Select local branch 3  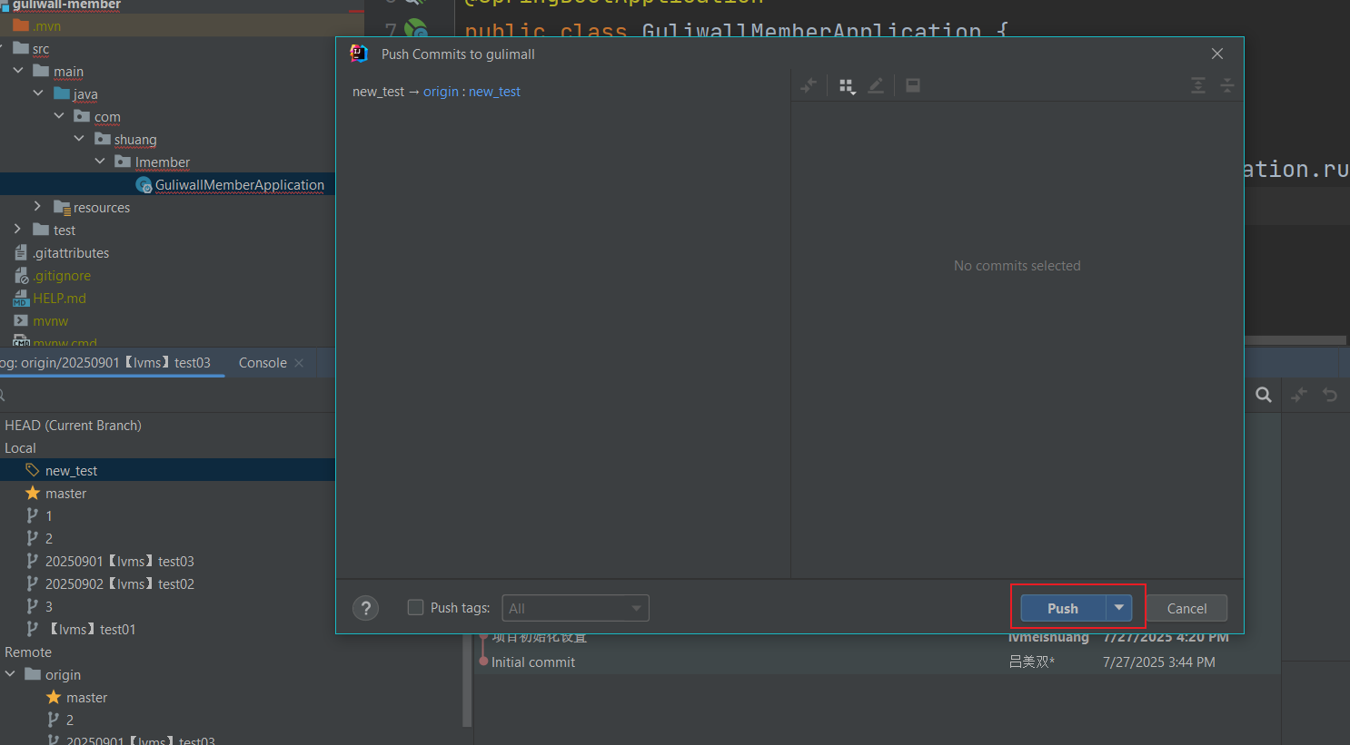coord(49,607)
